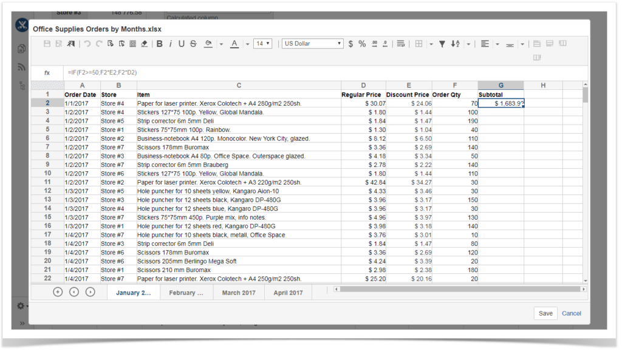Click the Cancel button

pos(571,313)
